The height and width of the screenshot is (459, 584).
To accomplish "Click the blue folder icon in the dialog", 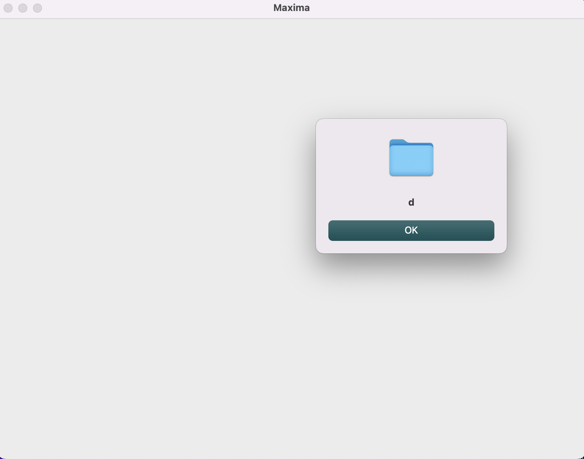I will tap(411, 158).
